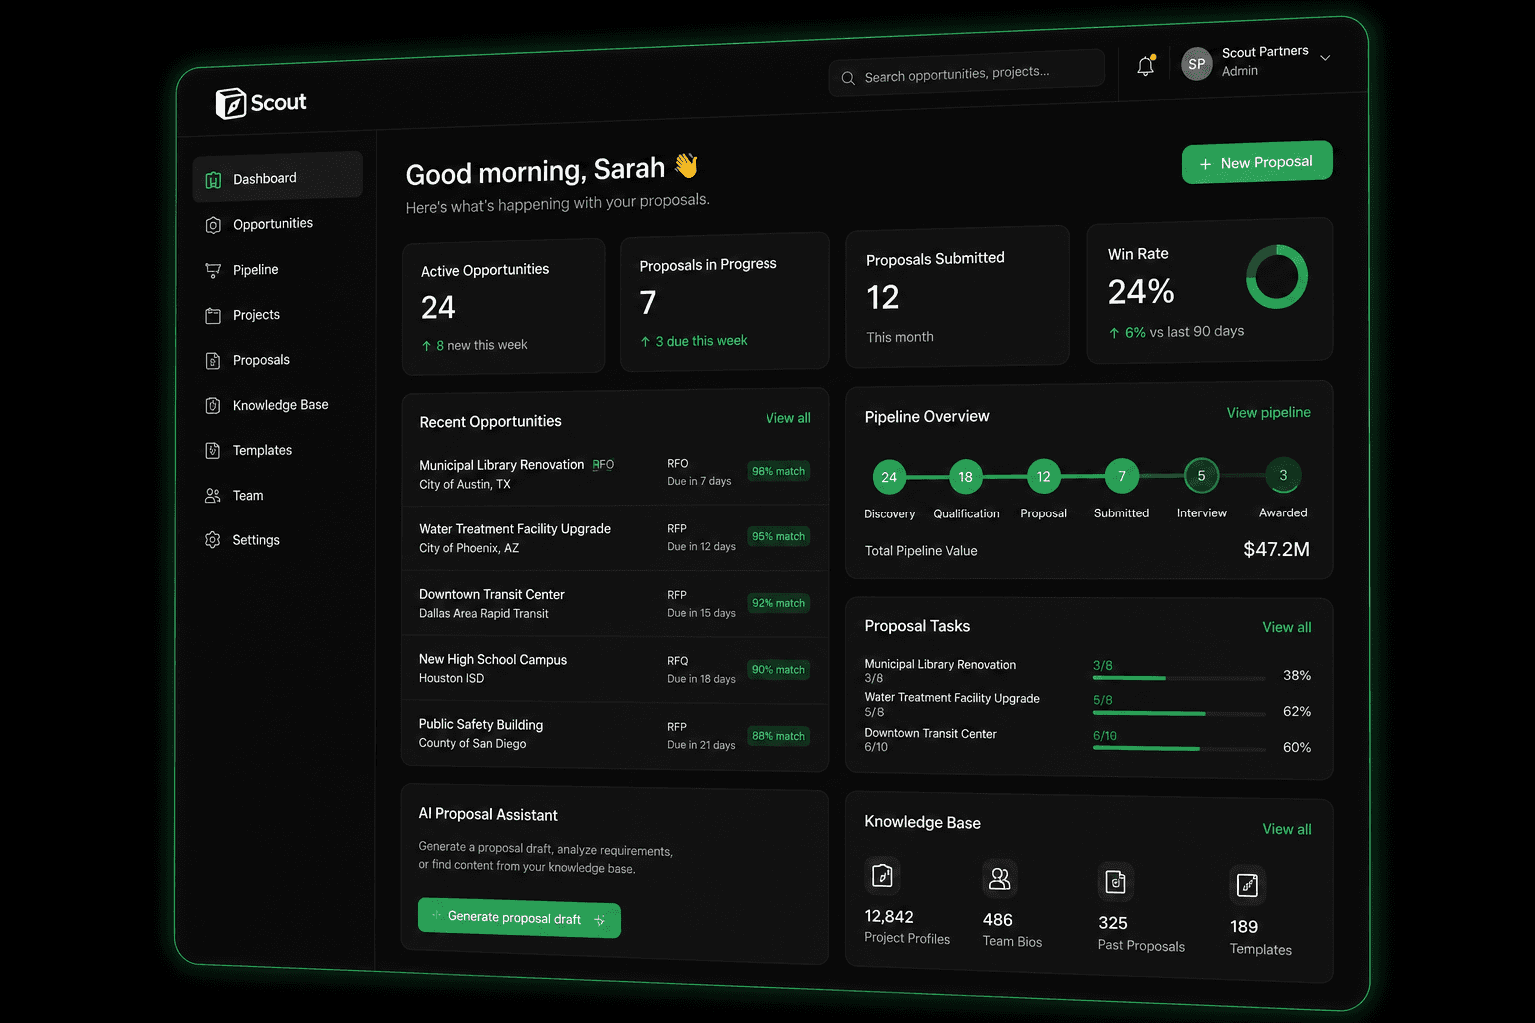Click the Project Profiles icon

point(882,876)
